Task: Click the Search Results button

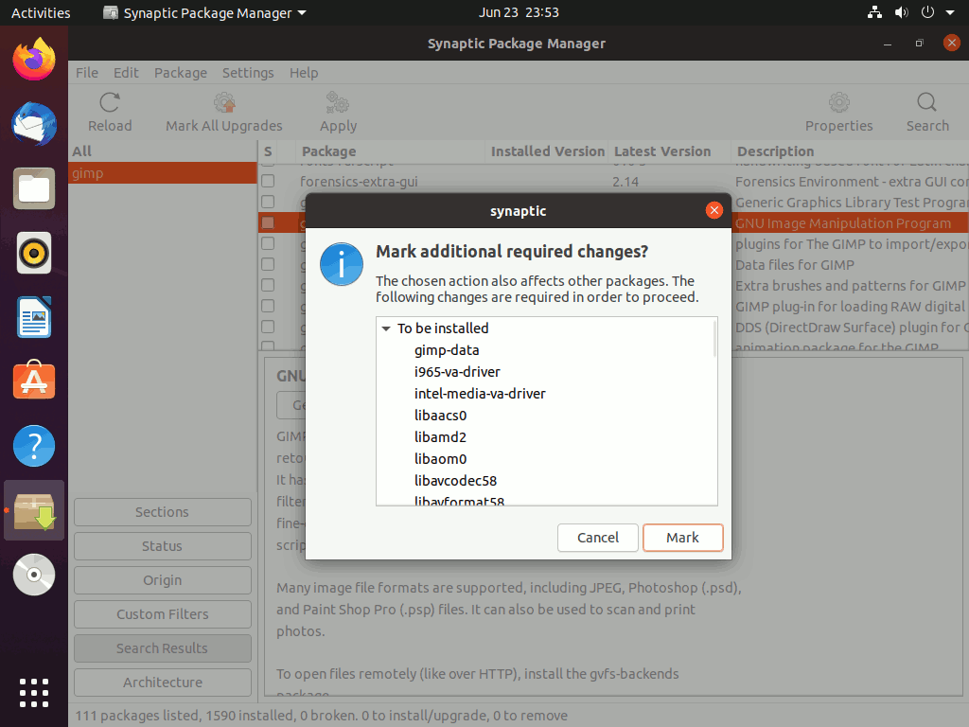Action: 163,647
